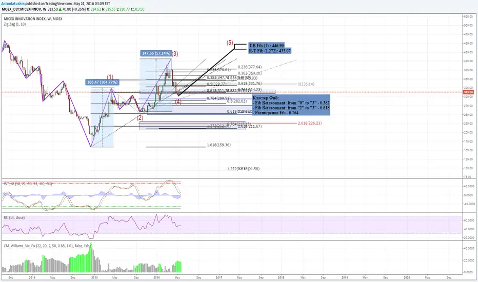The height and width of the screenshot is (282, 478).
Task: Select the 0.5(282.02) Fib level label
Action: pos(237,101)
